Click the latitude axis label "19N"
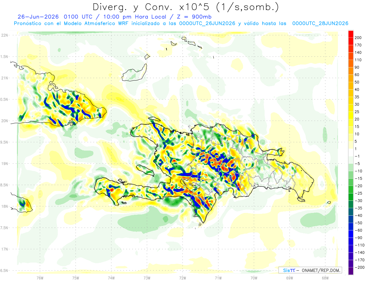365x282 pixels. point(5,164)
